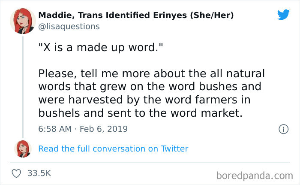Viewport: 300px width, 185px height.
Task: Open the tweet info icon
Action: click(283, 129)
